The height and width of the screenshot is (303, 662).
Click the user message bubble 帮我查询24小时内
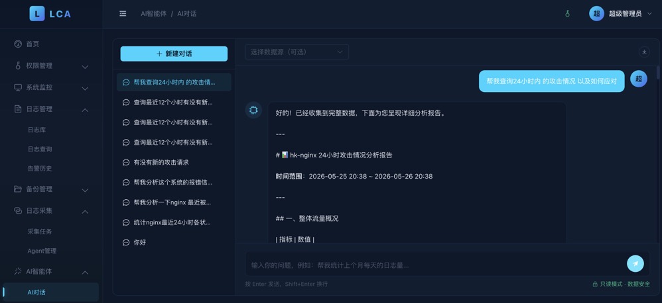pos(551,81)
